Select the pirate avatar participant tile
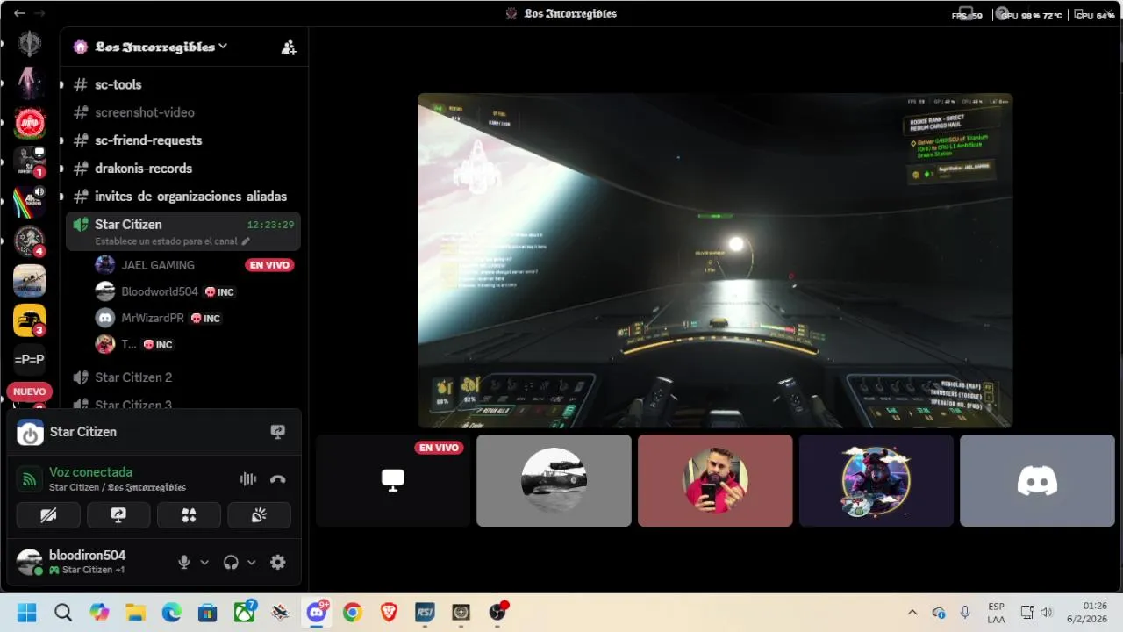The height and width of the screenshot is (632, 1123). (876, 481)
